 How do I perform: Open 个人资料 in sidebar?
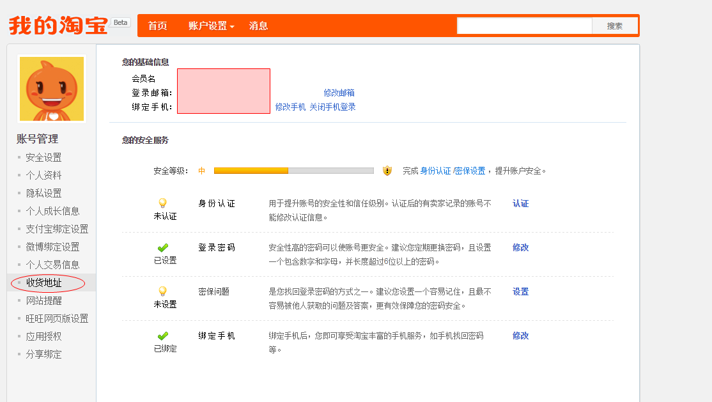[x=43, y=175]
